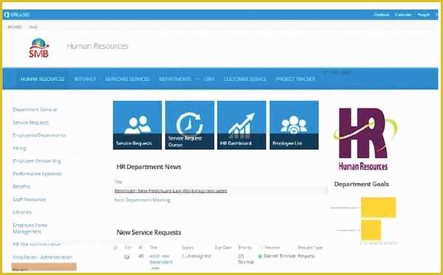Viewport: 443px width, 275px height.
Task: Click the upper yellow Department Goals bar
Action: [378, 208]
